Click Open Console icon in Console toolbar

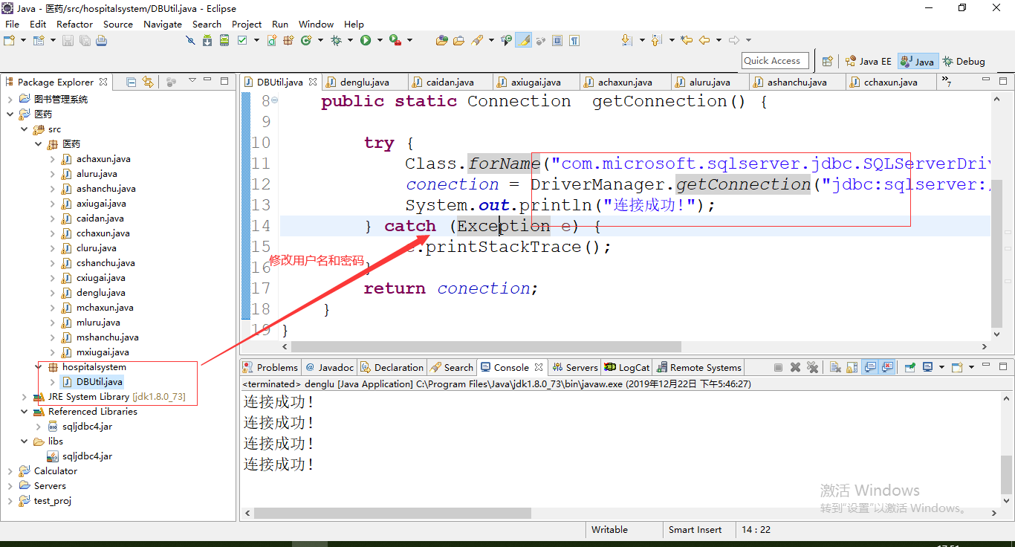pos(957,367)
